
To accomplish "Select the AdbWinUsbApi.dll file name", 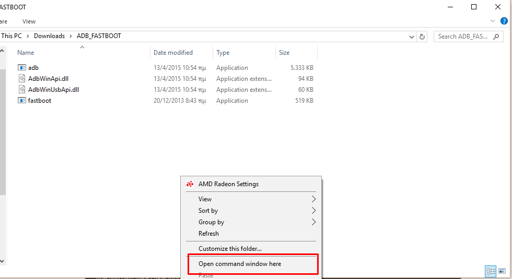I will click(x=53, y=90).
